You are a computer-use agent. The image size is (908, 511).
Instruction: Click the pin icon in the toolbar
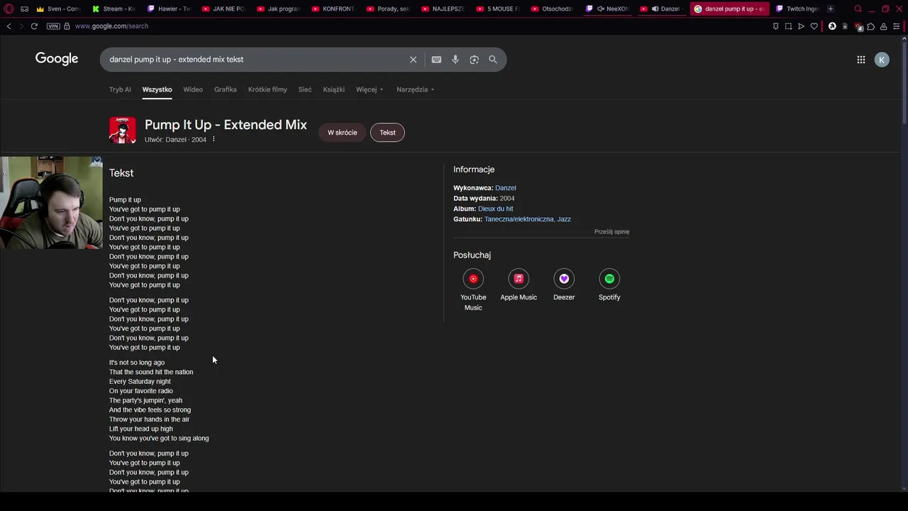[775, 26]
